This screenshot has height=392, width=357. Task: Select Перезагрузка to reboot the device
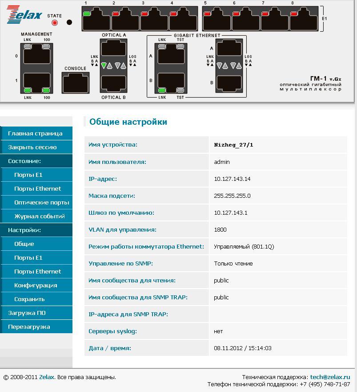[36, 327]
